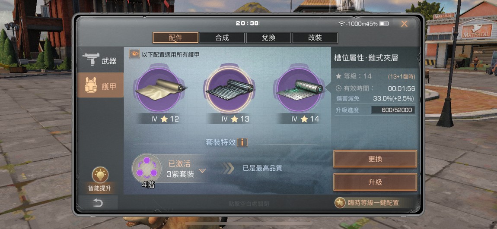Switch to the 兌換 tab
Screen dimensions: 497x229
tap(268, 38)
